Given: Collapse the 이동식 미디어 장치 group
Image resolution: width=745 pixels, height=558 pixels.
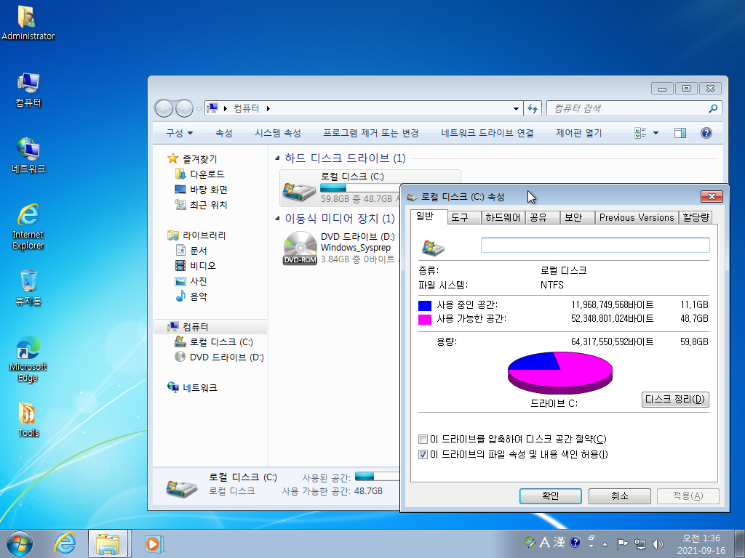Looking at the screenshot, I should point(277,218).
